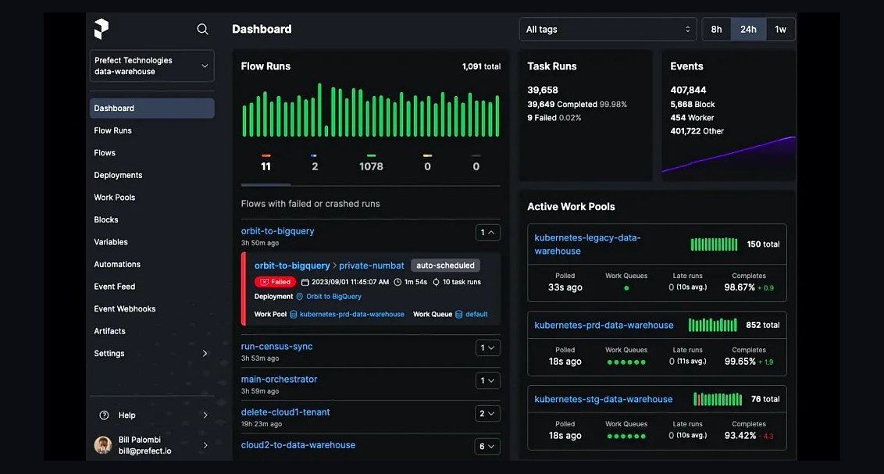Click the green work queue dot for kubernetes-legacy pool
884x474 pixels.
point(626,288)
